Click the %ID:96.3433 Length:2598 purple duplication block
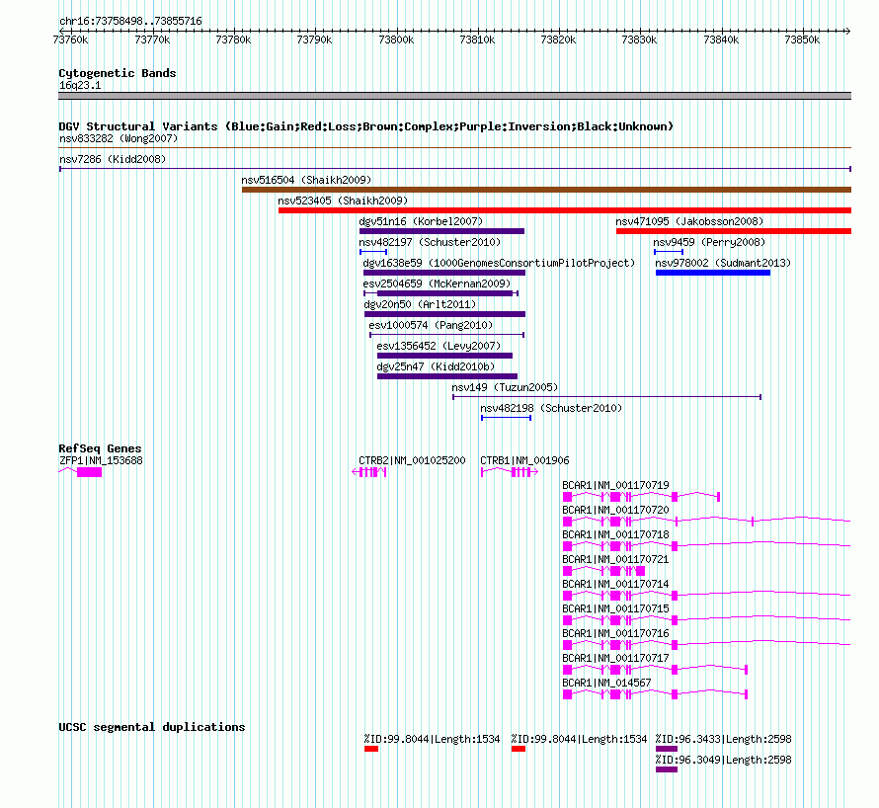This screenshot has height=808, width=879. (667, 749)
